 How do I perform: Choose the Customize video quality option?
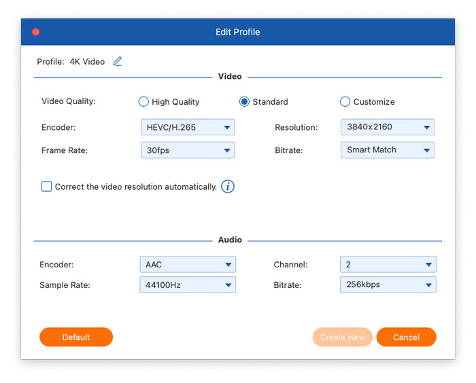[345, 102]
